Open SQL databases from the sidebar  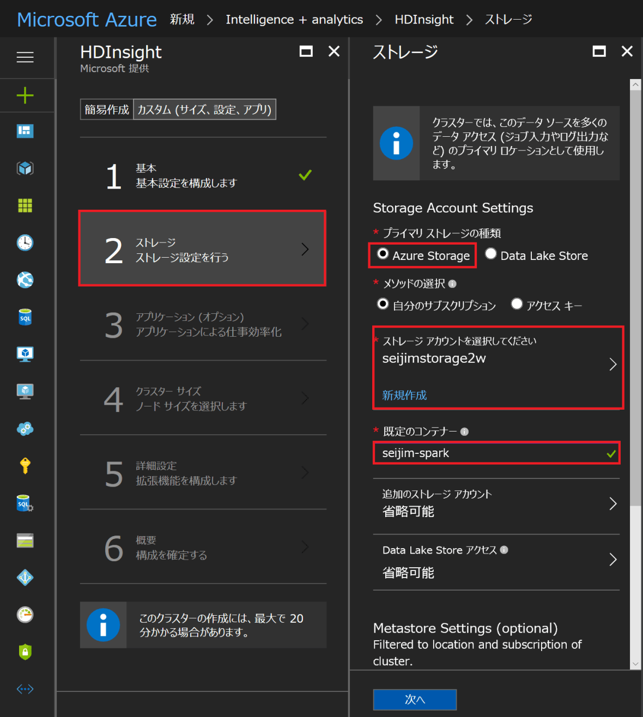[25, 317]
